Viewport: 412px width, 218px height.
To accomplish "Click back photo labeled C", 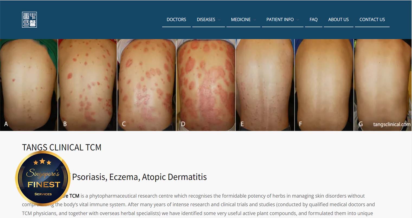I will tap(147, 85).
